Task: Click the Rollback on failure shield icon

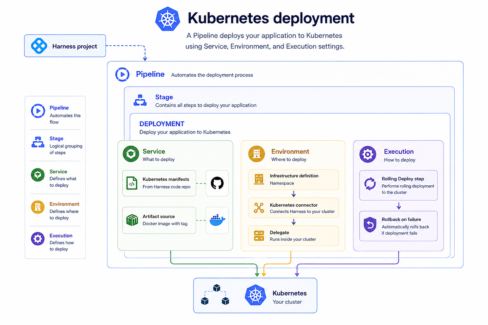Action: coord(370,225)
